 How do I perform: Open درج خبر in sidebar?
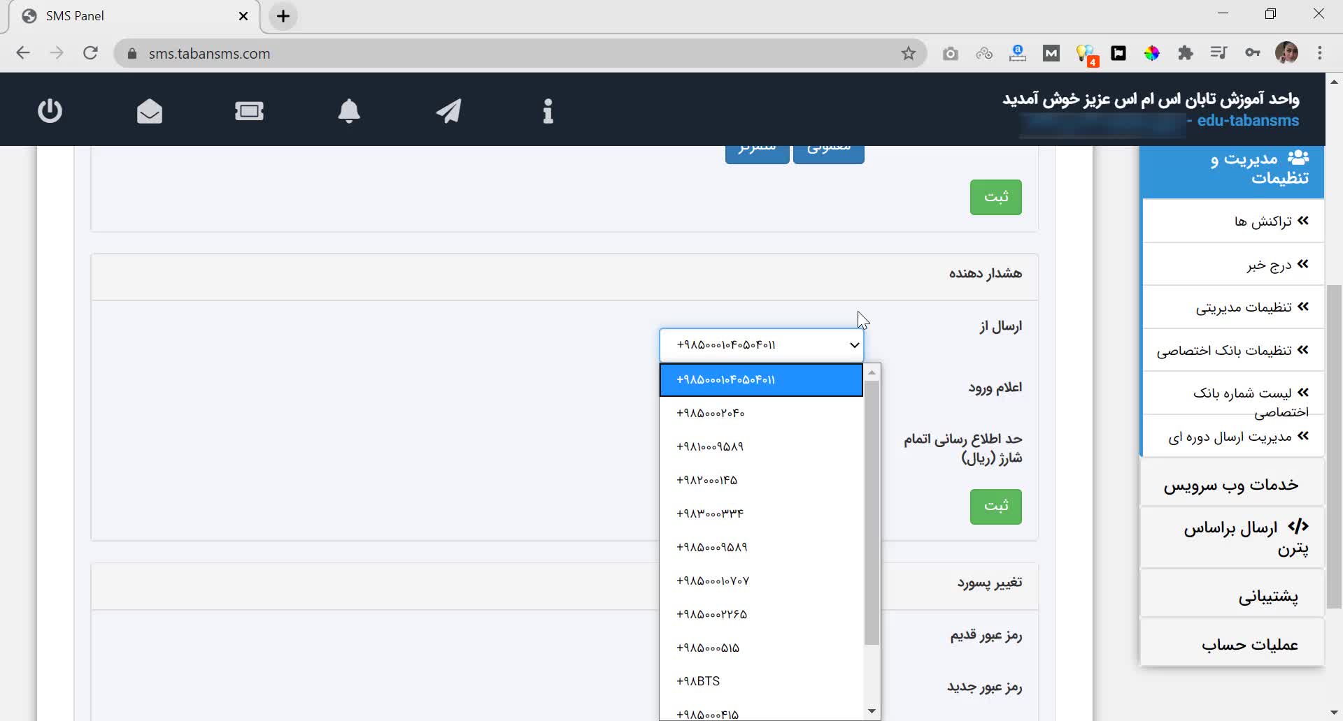click(x=1269, y=265)
